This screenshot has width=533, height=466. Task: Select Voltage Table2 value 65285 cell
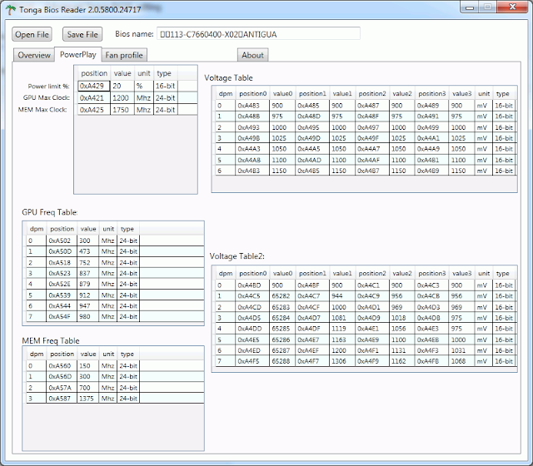click(282, 329)
